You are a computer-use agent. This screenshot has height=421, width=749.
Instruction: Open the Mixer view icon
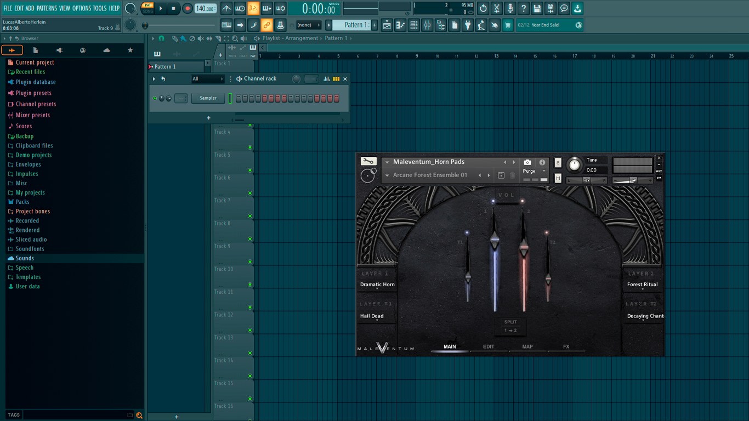pos(427,25)
